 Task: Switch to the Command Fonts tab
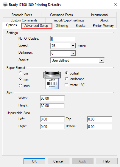point(62,15)
